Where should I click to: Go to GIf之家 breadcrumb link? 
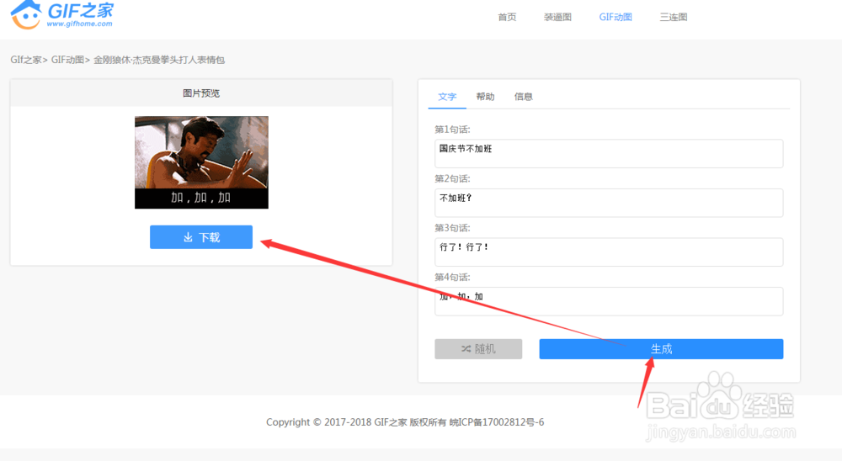click(x=26, y=60)
